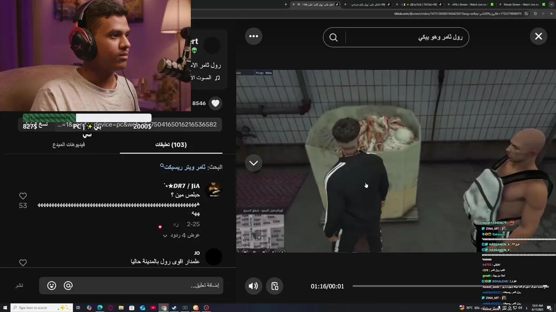
Task: Open Task View on the taskbar
Action: pyautogui.click(x=78, y=308)
